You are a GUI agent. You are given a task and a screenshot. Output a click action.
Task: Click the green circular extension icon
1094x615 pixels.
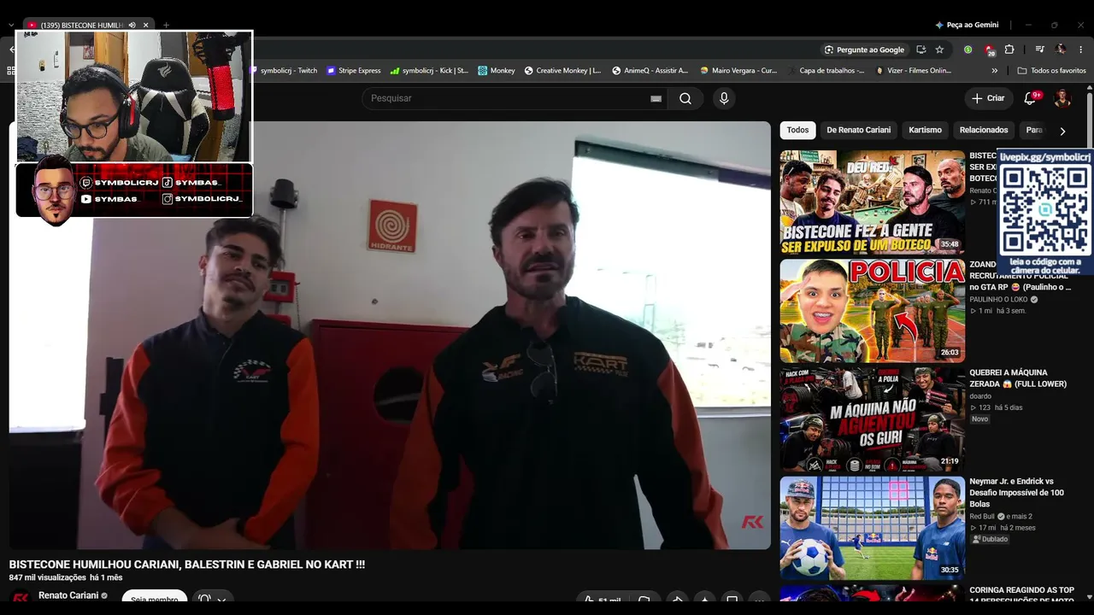(968, 50)
